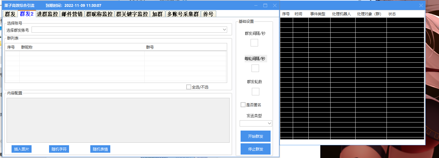Close the 栗子高效综合引流 window
The height and width of the screenshot is (158, 439).
pos(275,6)
